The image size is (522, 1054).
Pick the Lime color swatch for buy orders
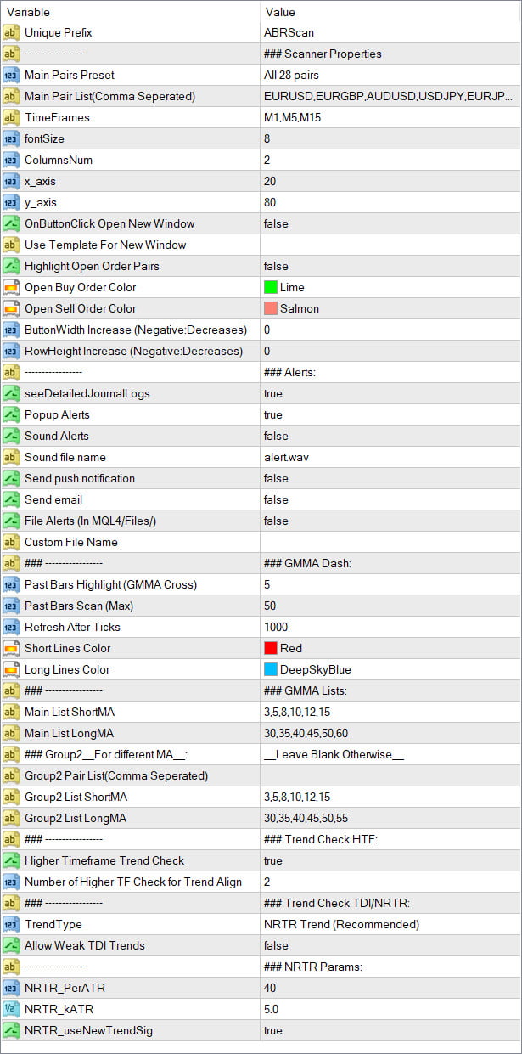271,287
